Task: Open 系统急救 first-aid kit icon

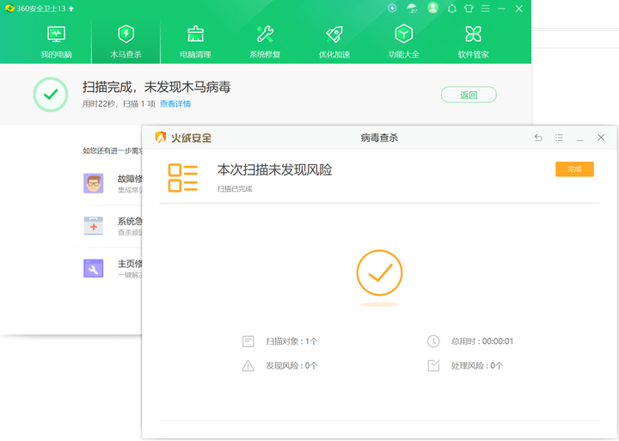Action: coord(94,226)
